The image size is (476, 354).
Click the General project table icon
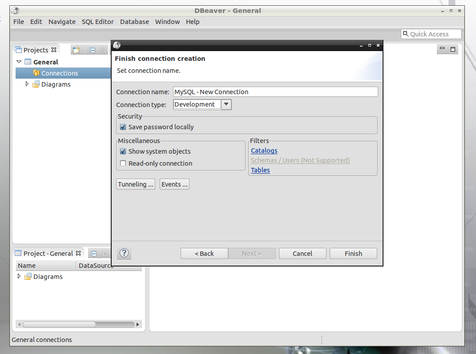click(28, 62)
